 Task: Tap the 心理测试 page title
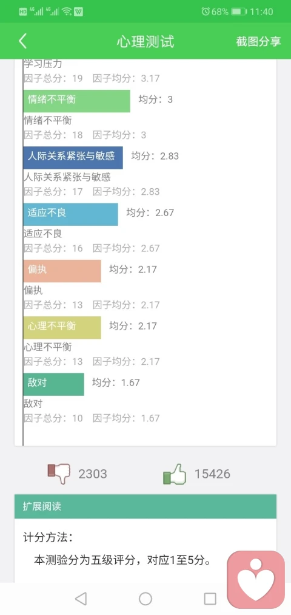pos(145,41)
